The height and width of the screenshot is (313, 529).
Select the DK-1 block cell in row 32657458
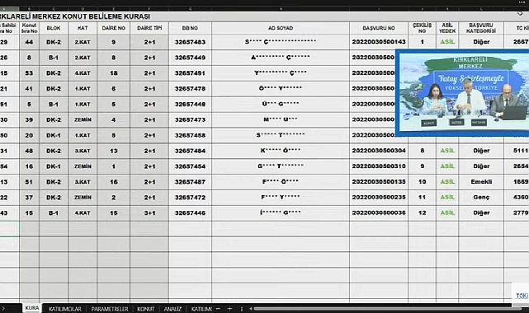tap(54, 135)
